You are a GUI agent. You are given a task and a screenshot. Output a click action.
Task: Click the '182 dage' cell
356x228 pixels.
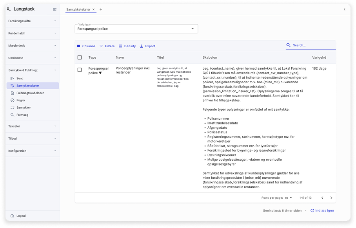(319, 68)
